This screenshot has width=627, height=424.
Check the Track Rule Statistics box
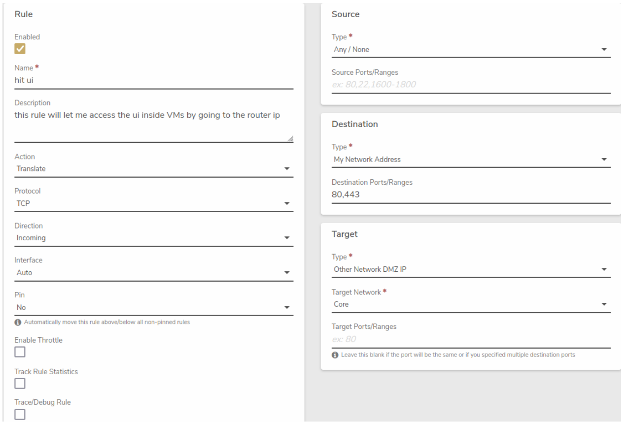pyautogui.click(x=20, y=383)
